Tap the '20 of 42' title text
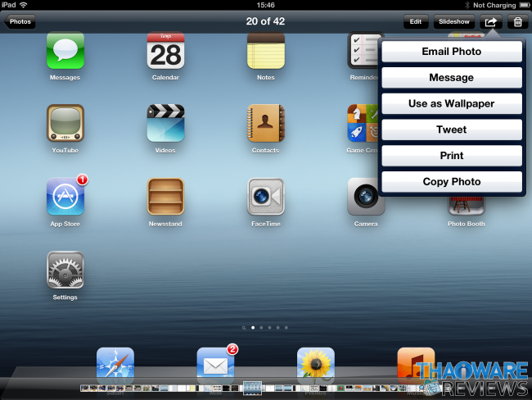The height and width of the screenshot is (400, 532). pyautogui.click(x=265, y=21)
